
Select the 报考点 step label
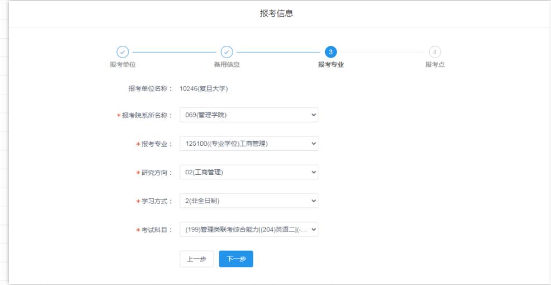click(435, 65)
